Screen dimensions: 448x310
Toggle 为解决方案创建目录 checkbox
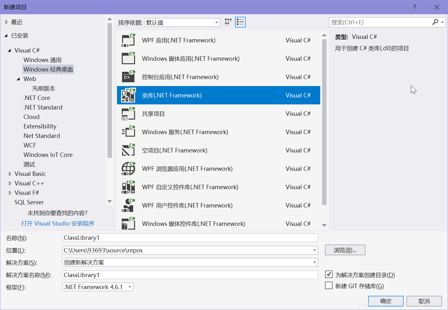click(329, 274)
